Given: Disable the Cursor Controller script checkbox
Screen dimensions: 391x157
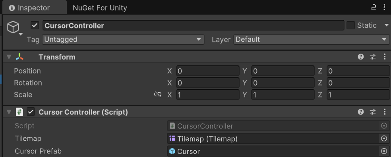Looking at the screenshot, I should [31, 112].
